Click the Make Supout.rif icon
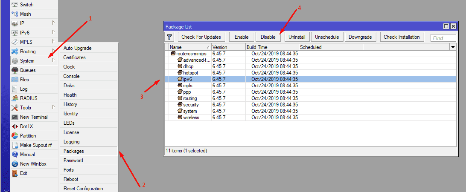Screen dimensions: 466x192 15,145
